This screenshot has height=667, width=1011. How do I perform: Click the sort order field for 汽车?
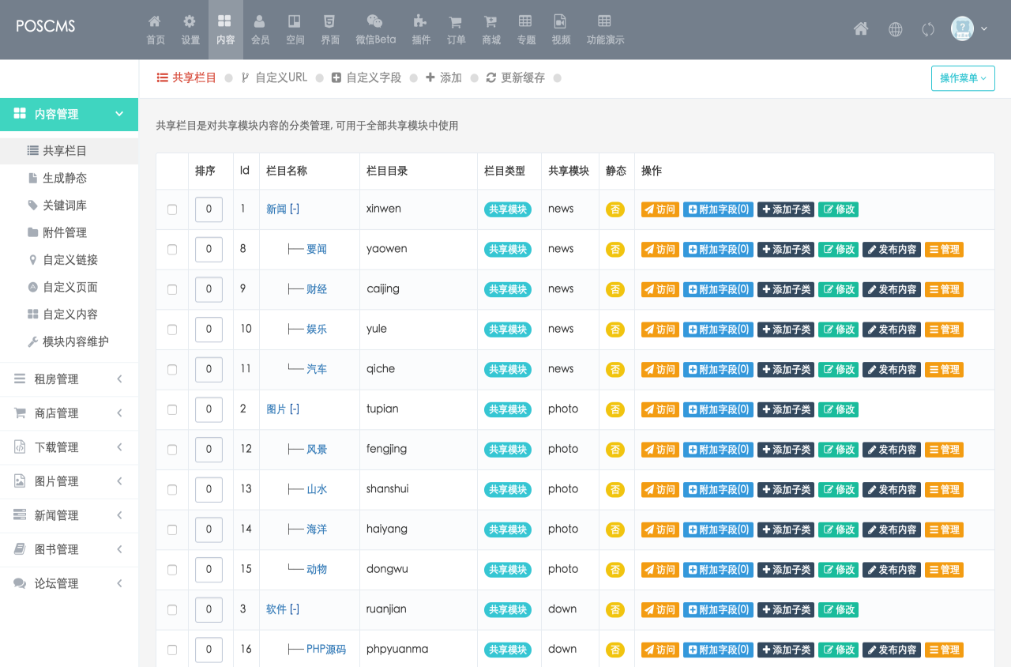click(209, 369)
